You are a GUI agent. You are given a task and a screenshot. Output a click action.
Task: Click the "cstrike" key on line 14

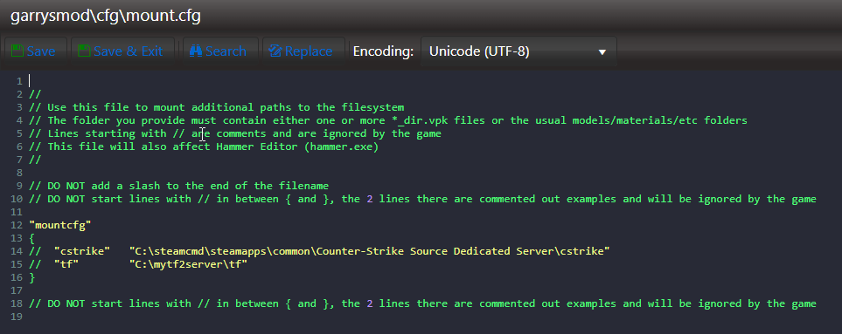81,251
